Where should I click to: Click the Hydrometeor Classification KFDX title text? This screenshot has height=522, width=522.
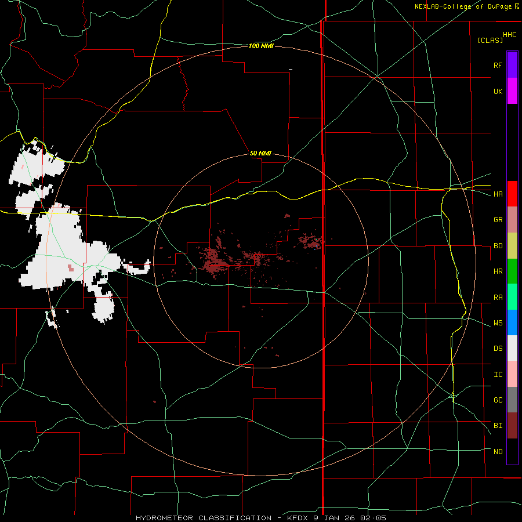point(261,518)
